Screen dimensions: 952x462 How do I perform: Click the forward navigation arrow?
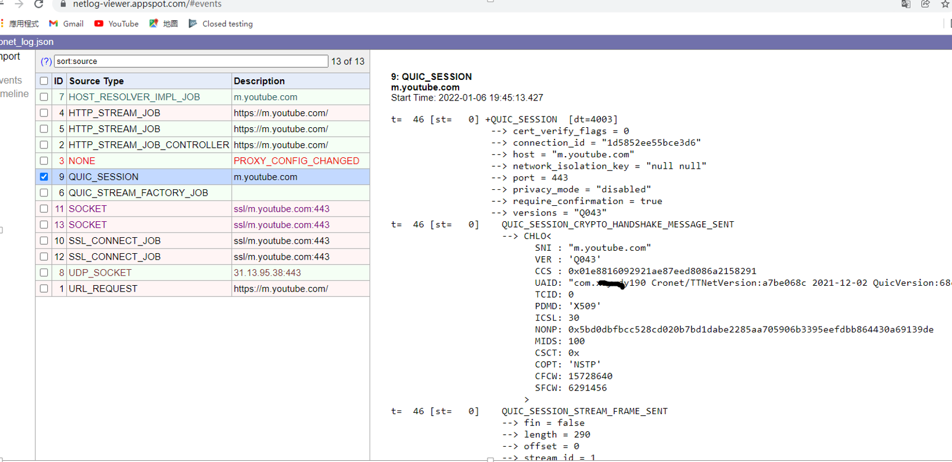coord(19,4)
